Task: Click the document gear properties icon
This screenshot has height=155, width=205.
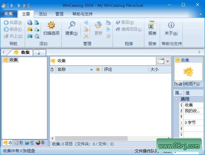Action: [x=86, y=29]
